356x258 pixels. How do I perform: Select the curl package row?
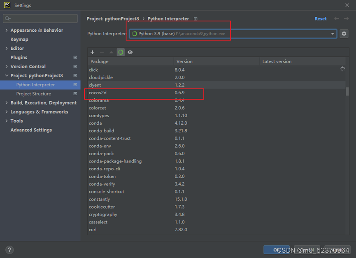[216, 230]
